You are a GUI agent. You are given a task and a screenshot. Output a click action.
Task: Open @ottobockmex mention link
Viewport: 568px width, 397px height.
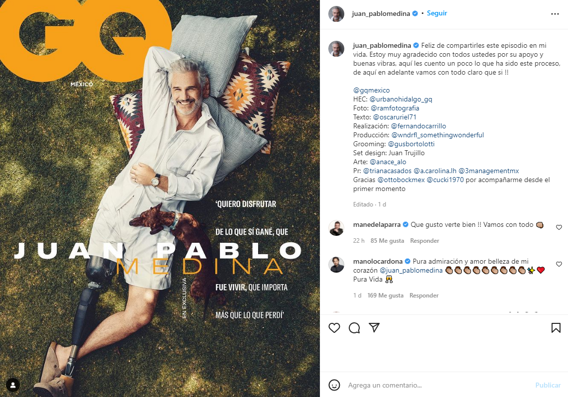401,180
